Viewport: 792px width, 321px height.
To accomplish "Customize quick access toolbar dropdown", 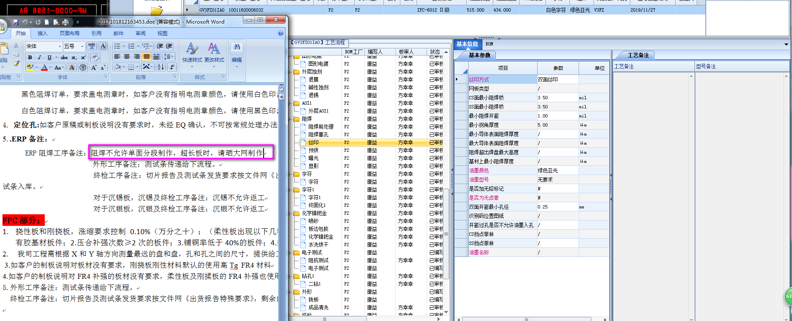I will coord(77,22).
